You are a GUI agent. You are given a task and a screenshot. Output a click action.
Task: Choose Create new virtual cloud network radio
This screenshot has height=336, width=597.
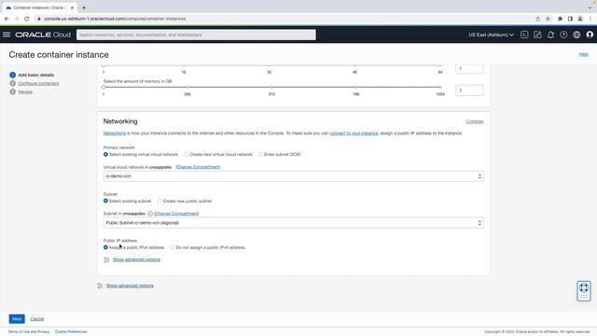pos(186,154)
